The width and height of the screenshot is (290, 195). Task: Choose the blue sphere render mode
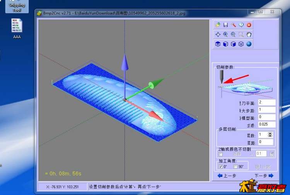249,44
